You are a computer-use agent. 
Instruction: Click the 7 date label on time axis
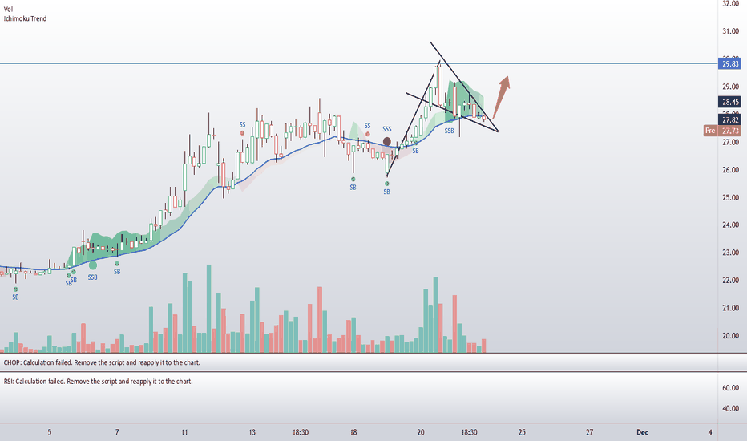point(117,432)
